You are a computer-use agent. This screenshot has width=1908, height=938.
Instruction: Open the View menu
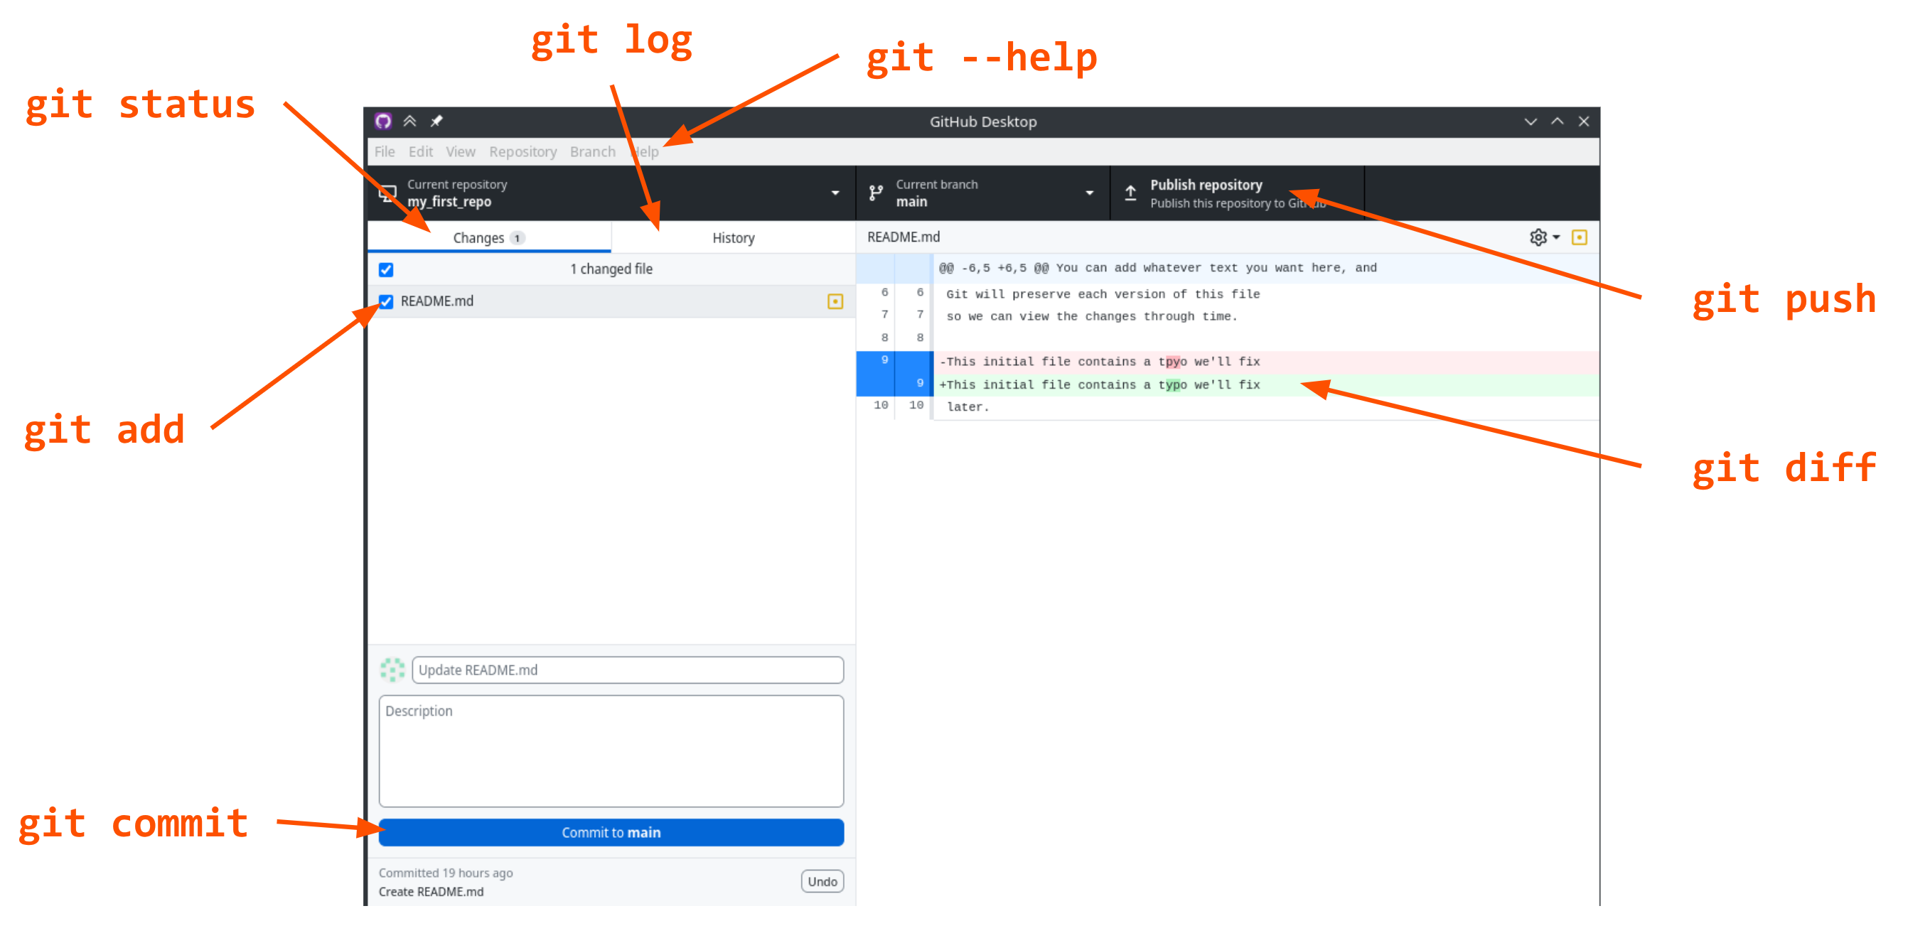460,152
